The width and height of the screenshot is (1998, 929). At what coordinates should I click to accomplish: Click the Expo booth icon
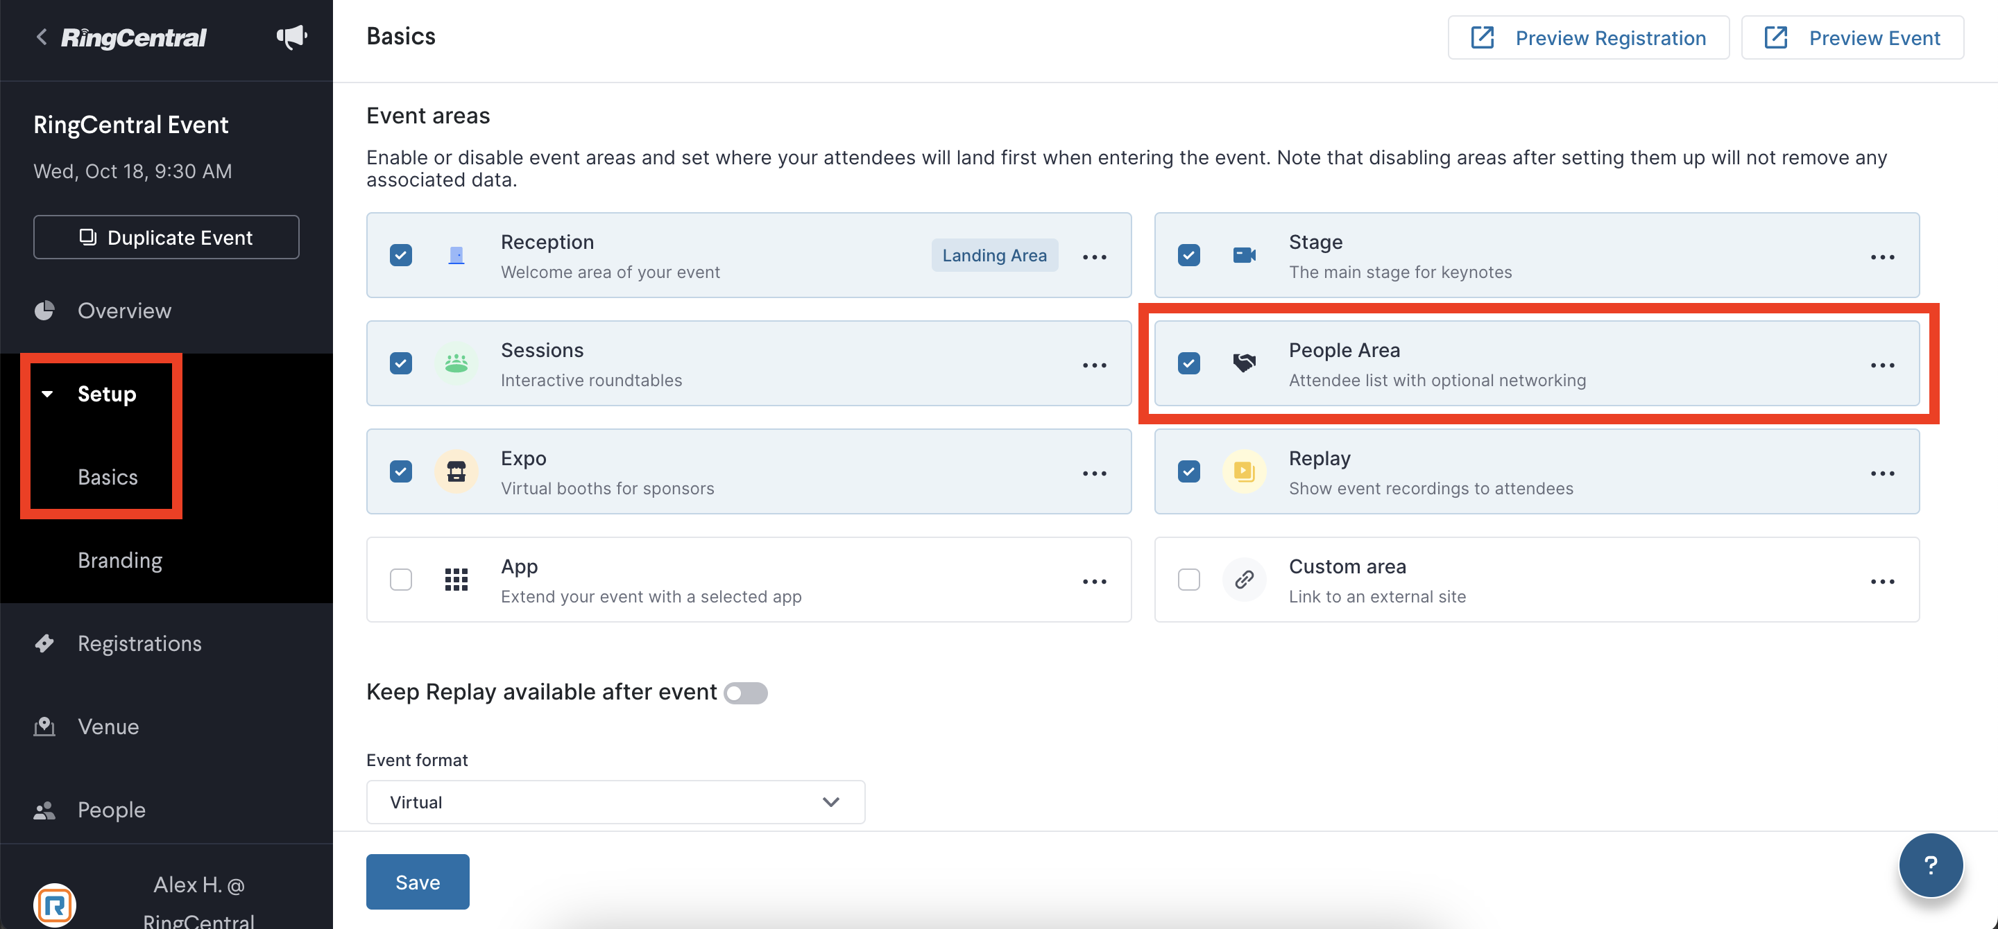point(457,471)
